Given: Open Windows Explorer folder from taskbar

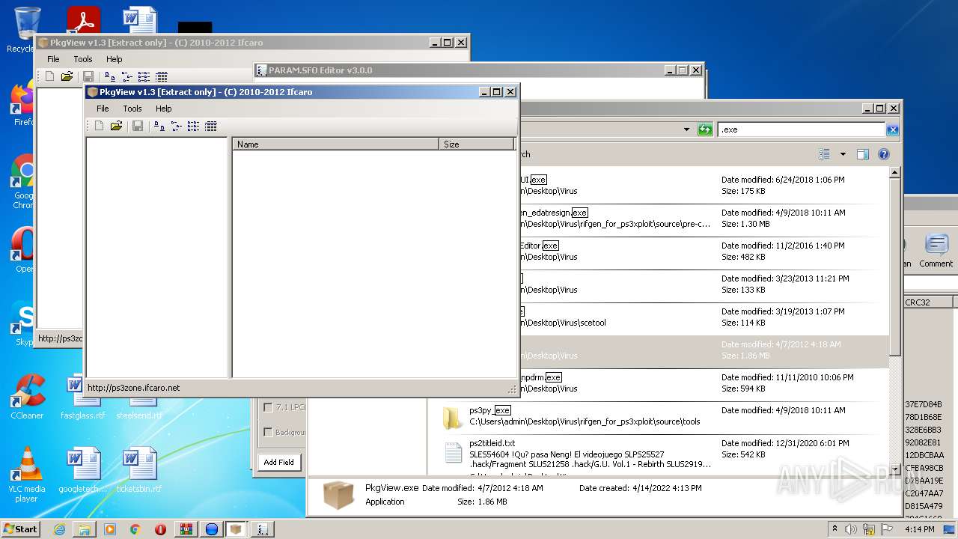Looking at the screenshot, I should point(85,529).
